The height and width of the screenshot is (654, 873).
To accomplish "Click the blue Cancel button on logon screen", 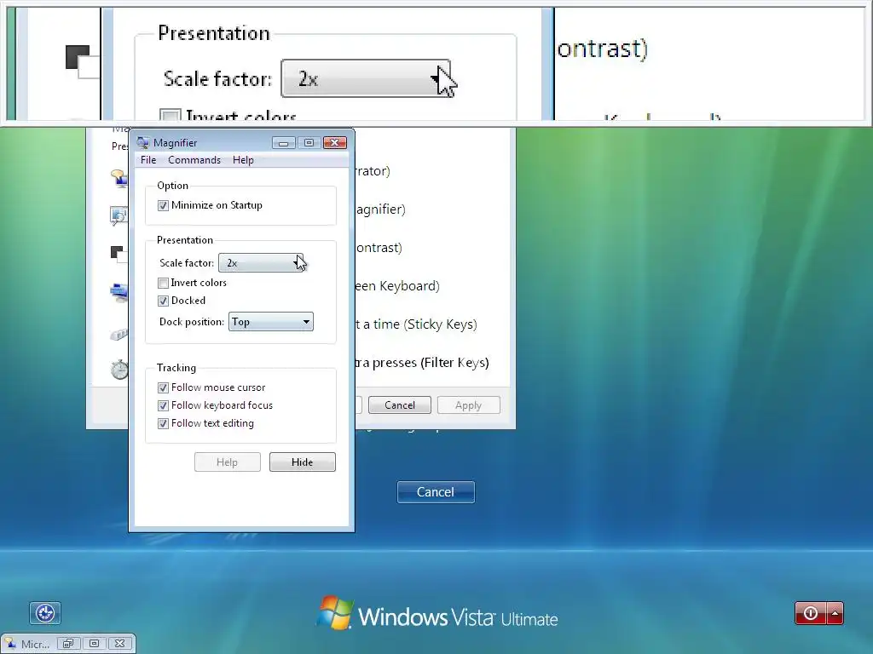I will coord(436,492).
